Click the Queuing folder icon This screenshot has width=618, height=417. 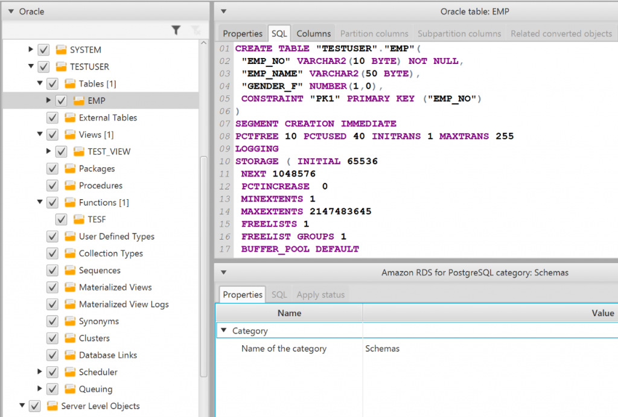(x=70, y=389)
